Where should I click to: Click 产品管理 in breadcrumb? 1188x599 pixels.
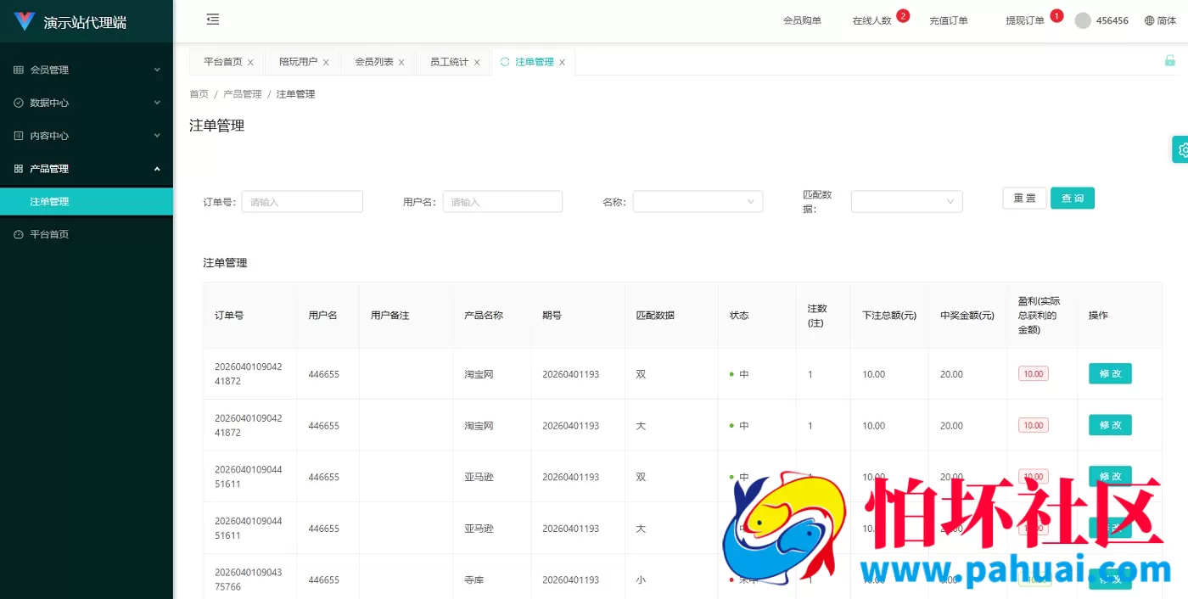pyautogui.click(x=243, y=94)
